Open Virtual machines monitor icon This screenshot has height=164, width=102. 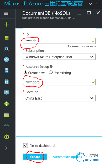click(7, 93)
